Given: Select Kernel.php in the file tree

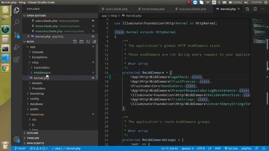Looking at the screenshot, I should click(41, 78).
